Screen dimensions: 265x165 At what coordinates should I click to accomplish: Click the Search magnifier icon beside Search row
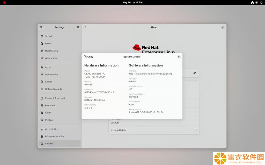pyautogui.click(x=42, y=82)
